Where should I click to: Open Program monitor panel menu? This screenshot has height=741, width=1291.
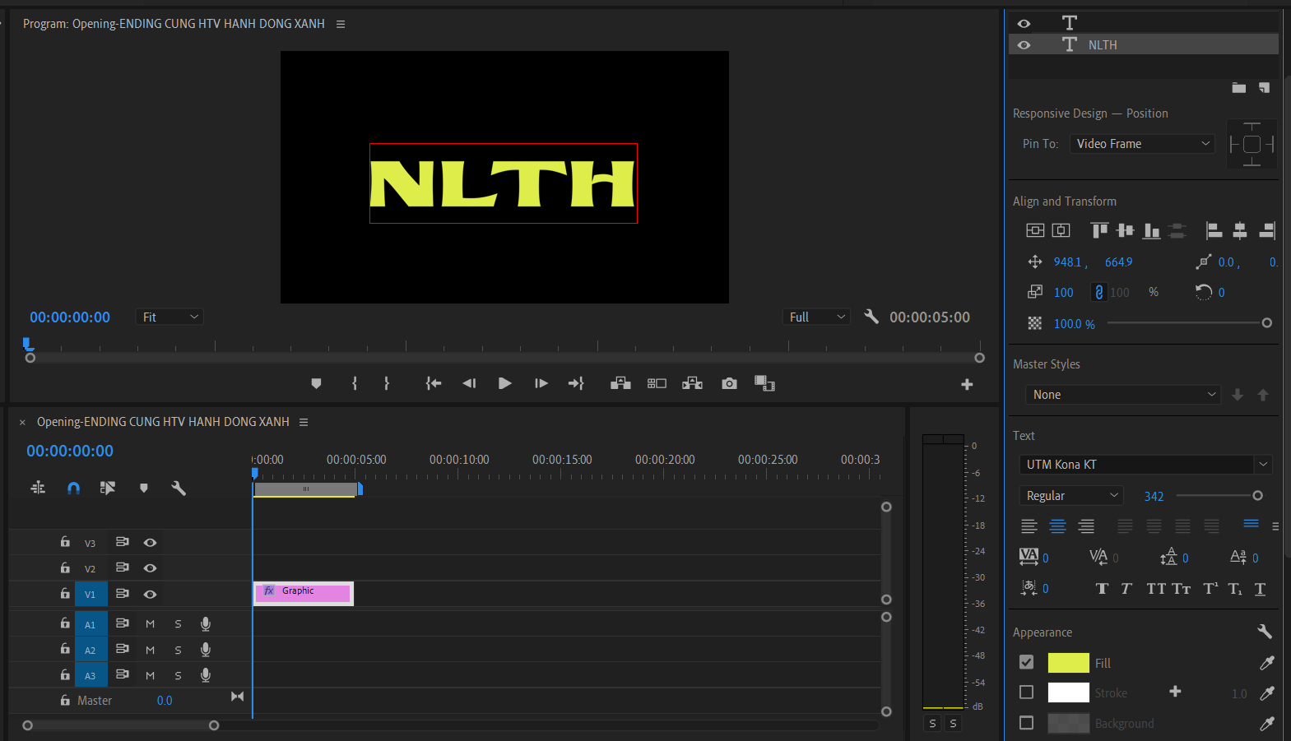tap(341, 24)
